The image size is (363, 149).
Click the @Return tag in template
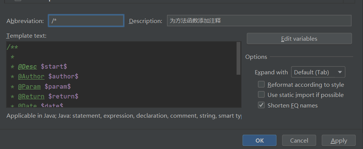click(31, 96)
